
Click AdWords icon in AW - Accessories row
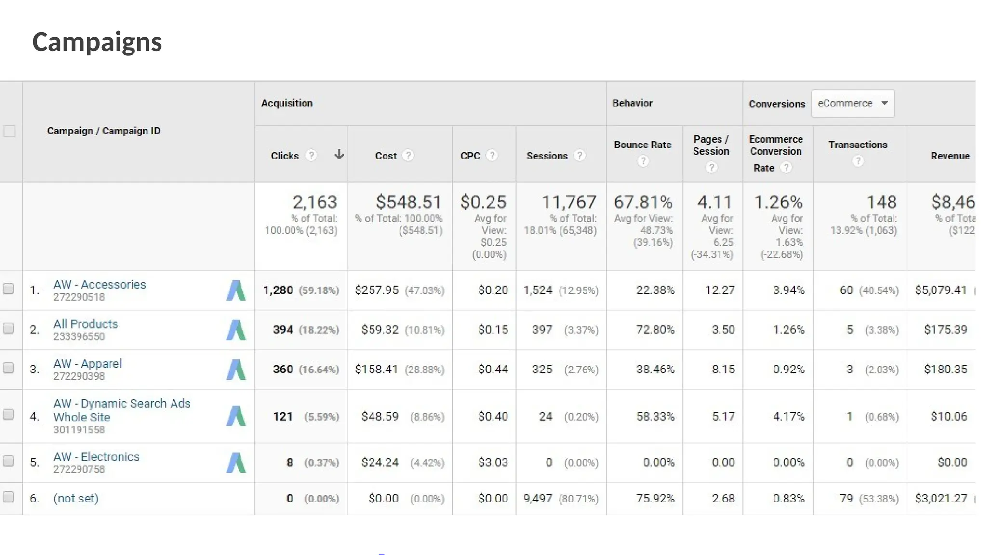[x=236, y=291]
